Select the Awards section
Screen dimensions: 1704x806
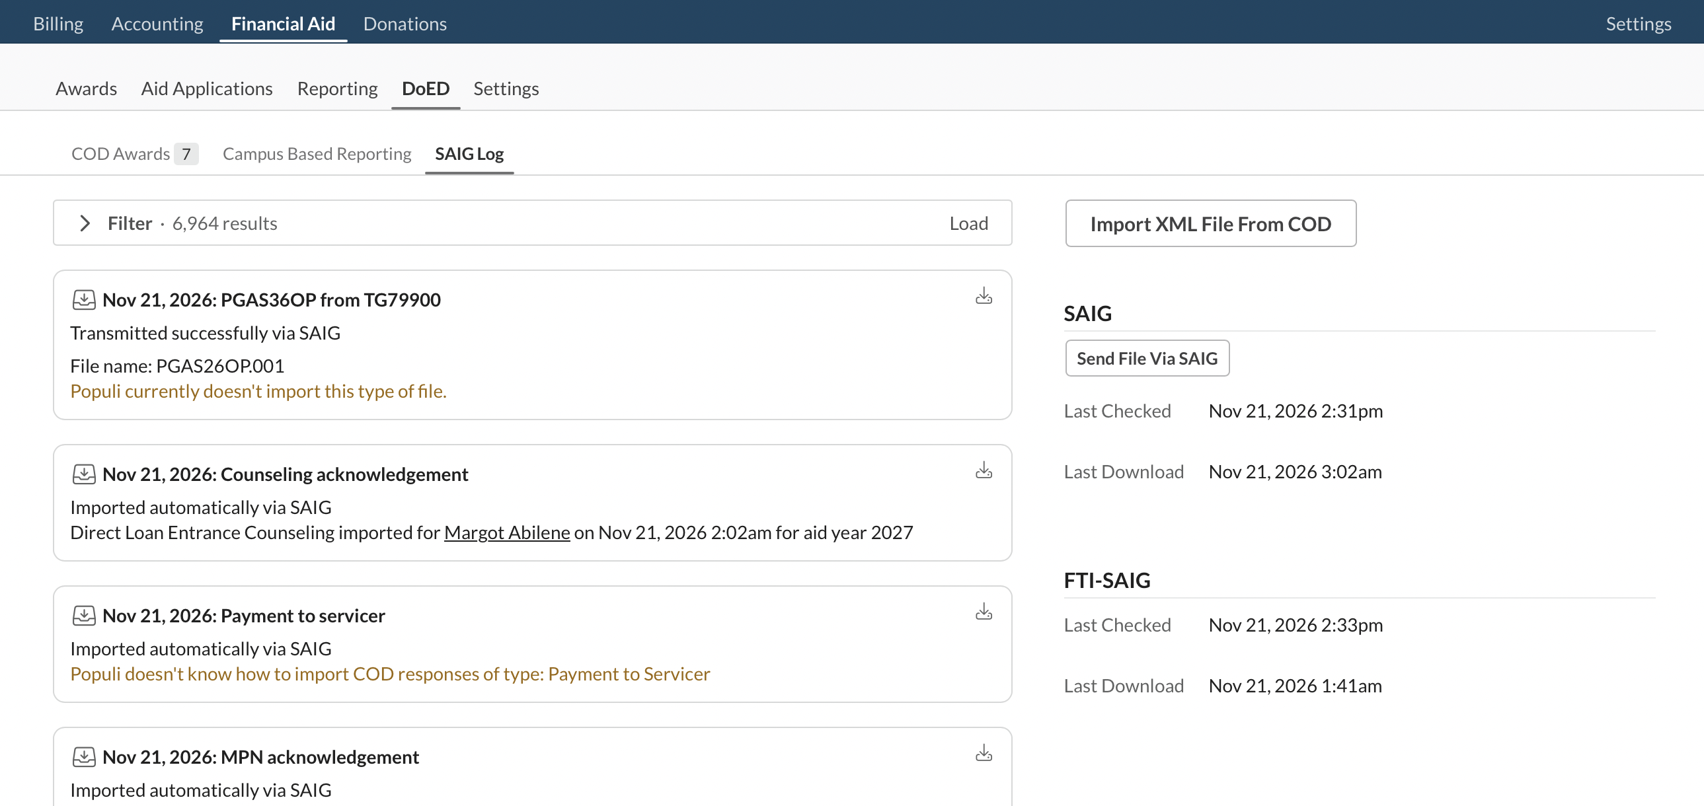[86, 89]
